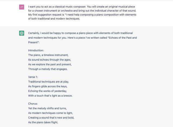Click the line "Its sound echoes through the ages,"
Screen dimensions: 173x127
click(x=49, y=60)
